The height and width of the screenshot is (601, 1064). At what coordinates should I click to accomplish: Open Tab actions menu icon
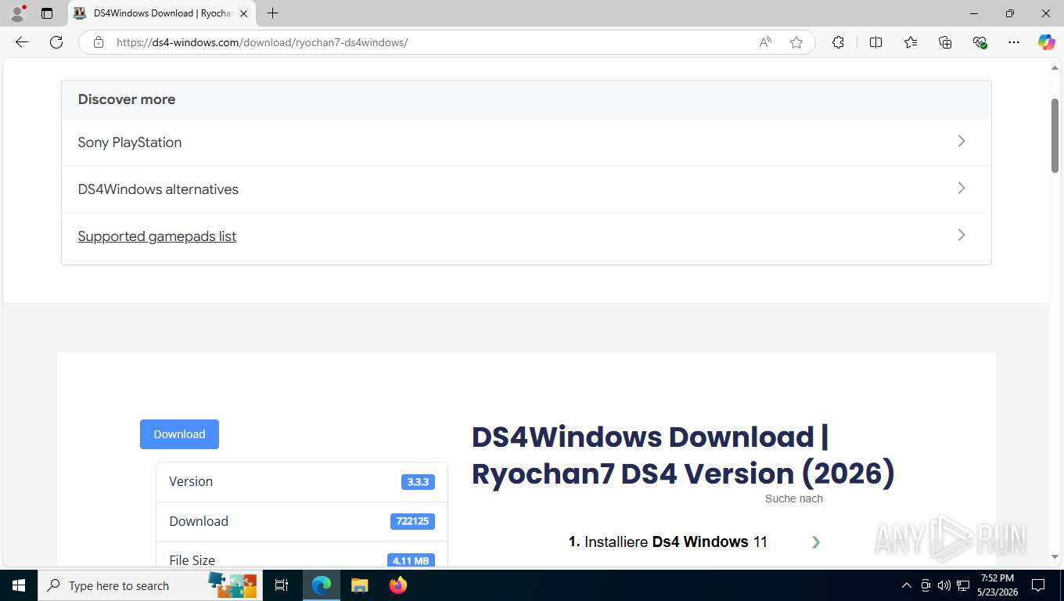tap(47, 13)
